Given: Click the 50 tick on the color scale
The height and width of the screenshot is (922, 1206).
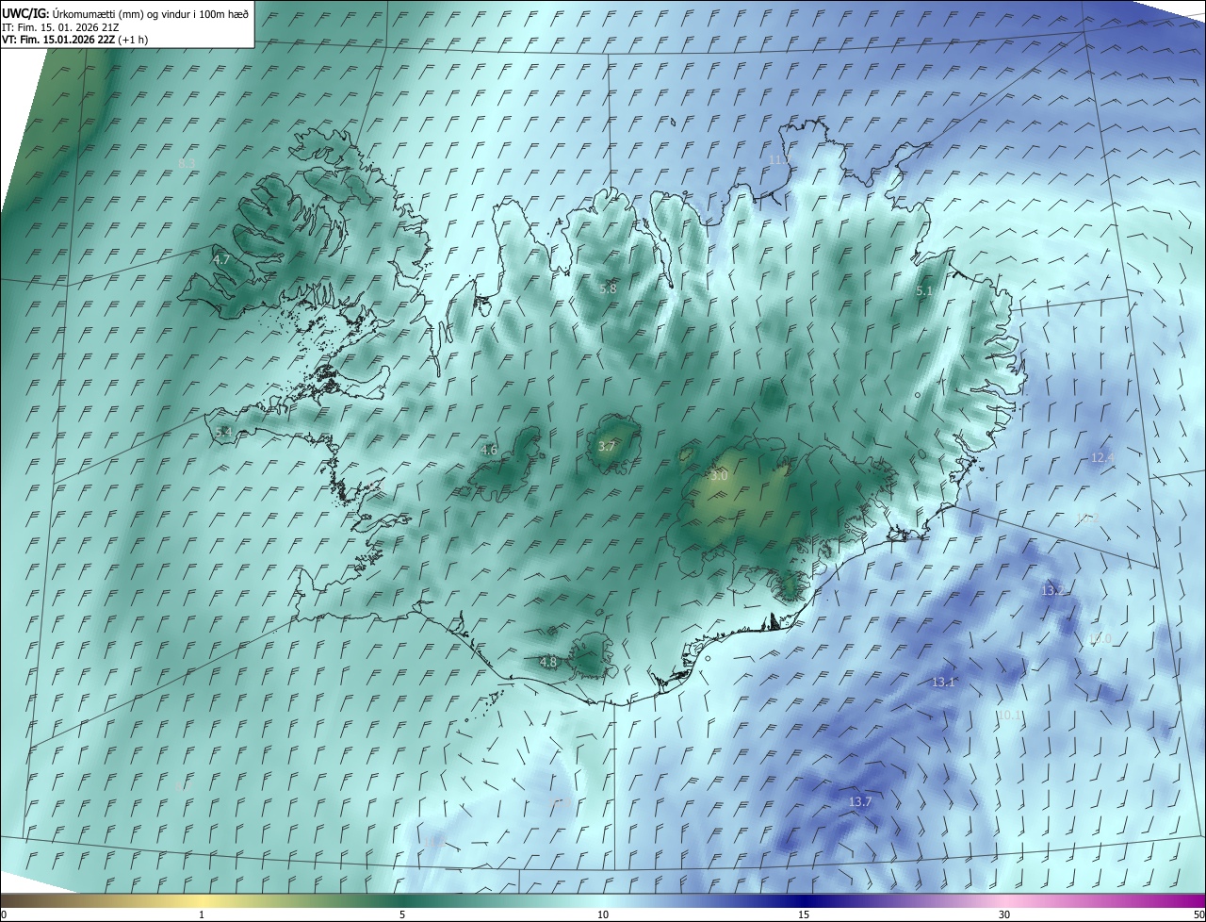Looking at the screenshot, I should click(x=1198, y=915).
